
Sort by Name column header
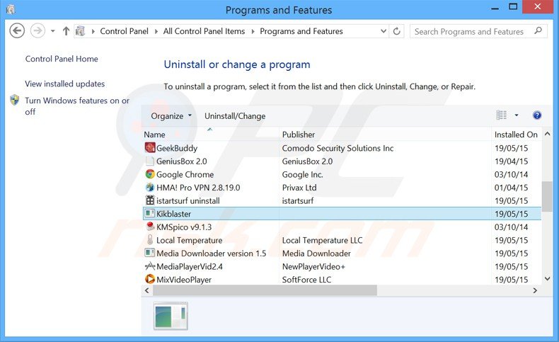click(x=154, y=135)
